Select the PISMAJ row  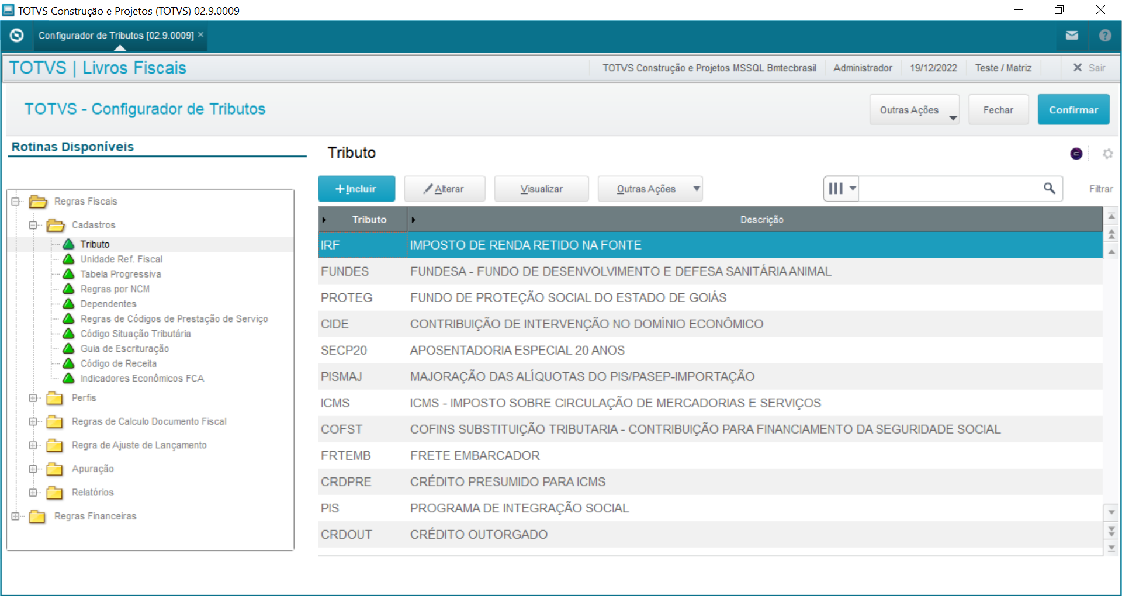710,376
